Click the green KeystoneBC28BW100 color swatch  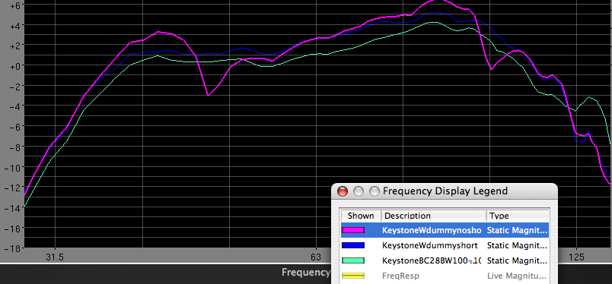pos(353,260)
